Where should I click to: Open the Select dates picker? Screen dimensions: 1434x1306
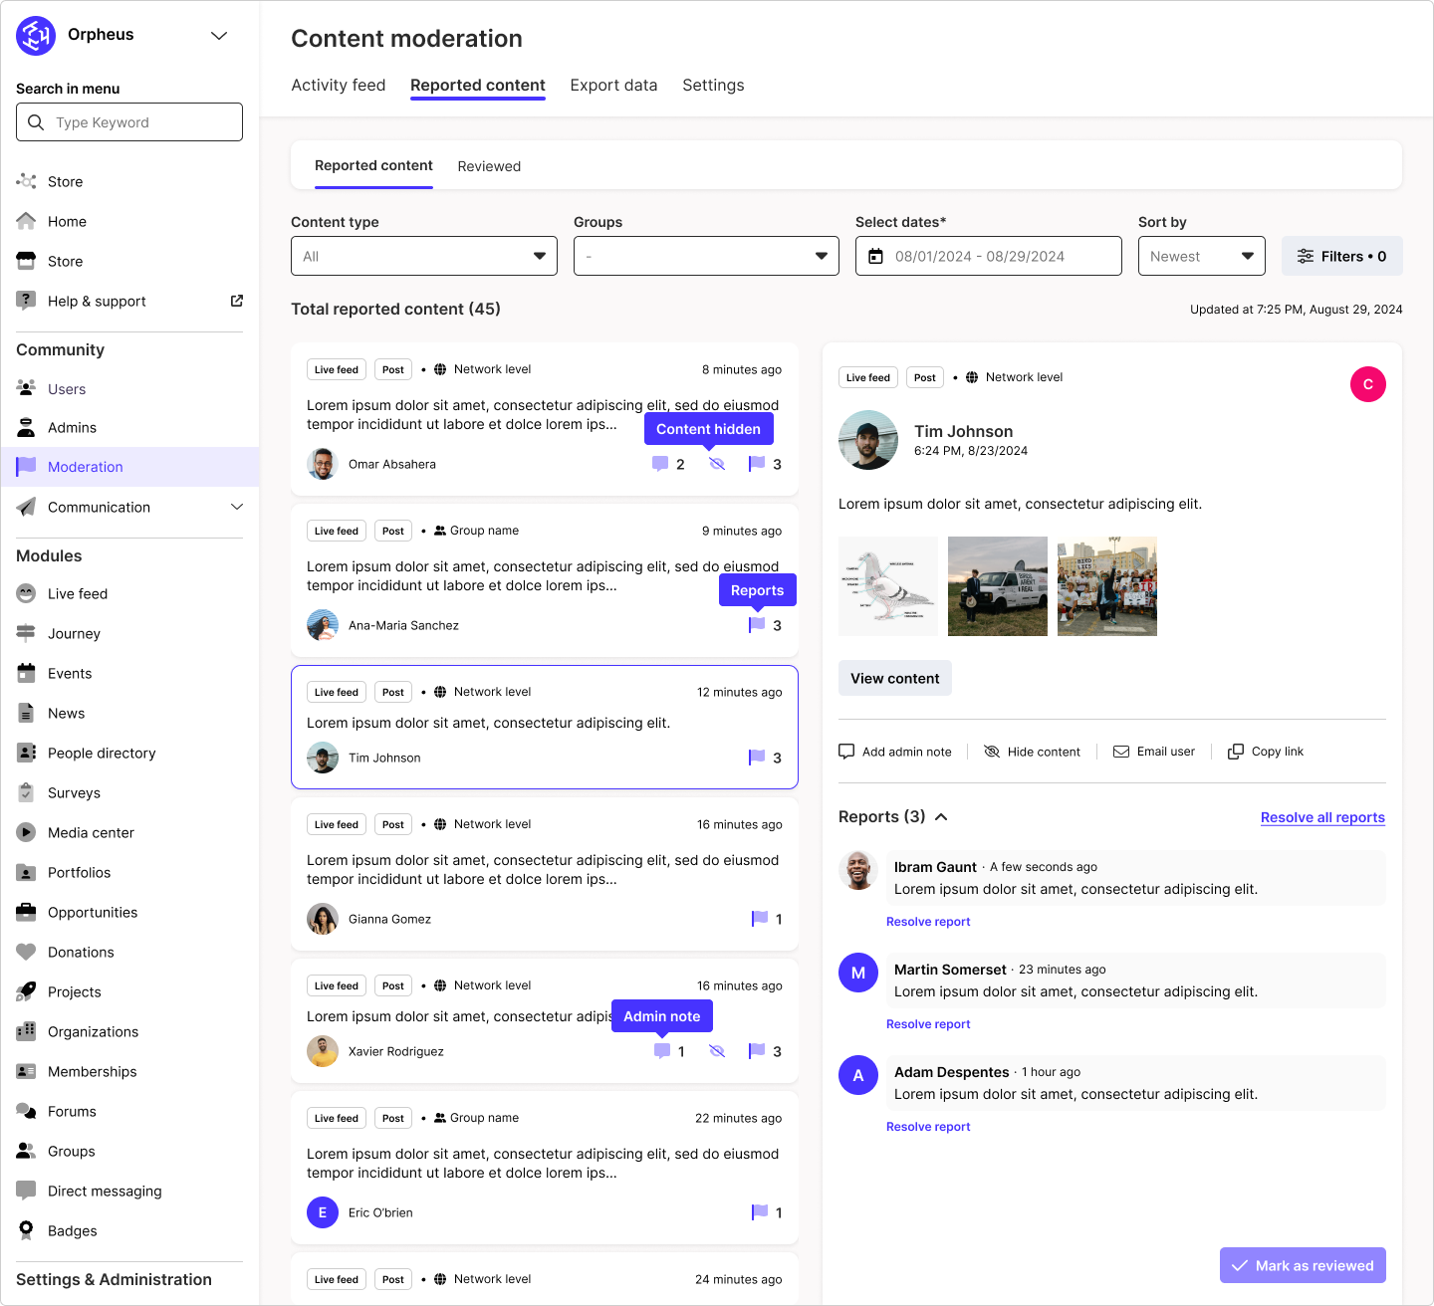(989, 256)
